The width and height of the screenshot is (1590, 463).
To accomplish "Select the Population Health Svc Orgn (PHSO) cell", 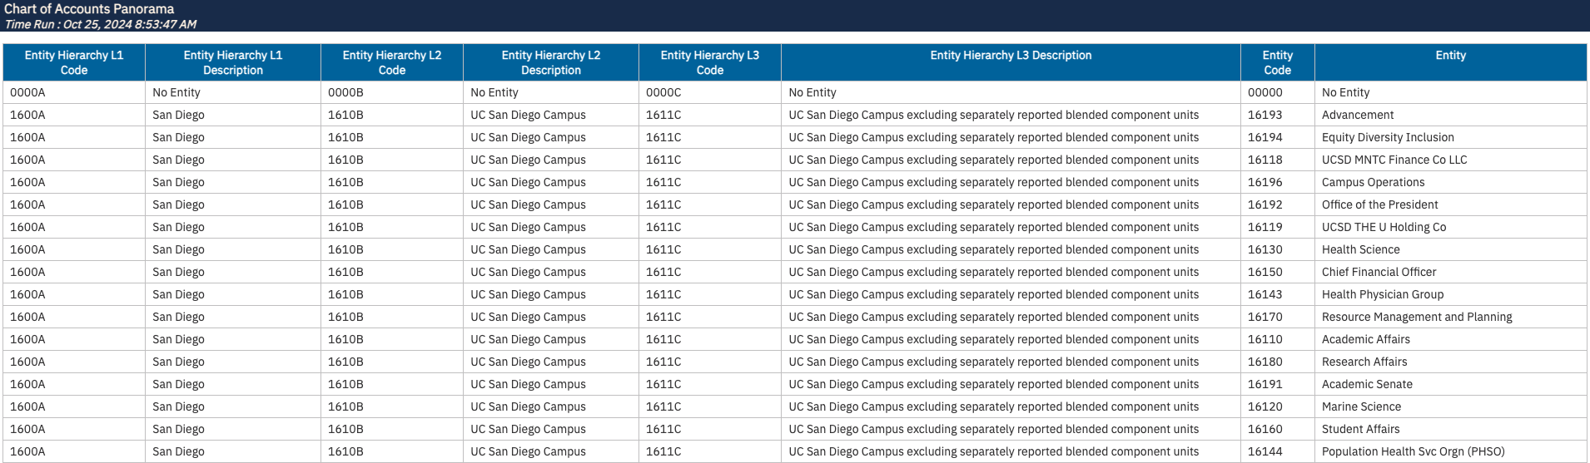I will [x=1413, y=452].
